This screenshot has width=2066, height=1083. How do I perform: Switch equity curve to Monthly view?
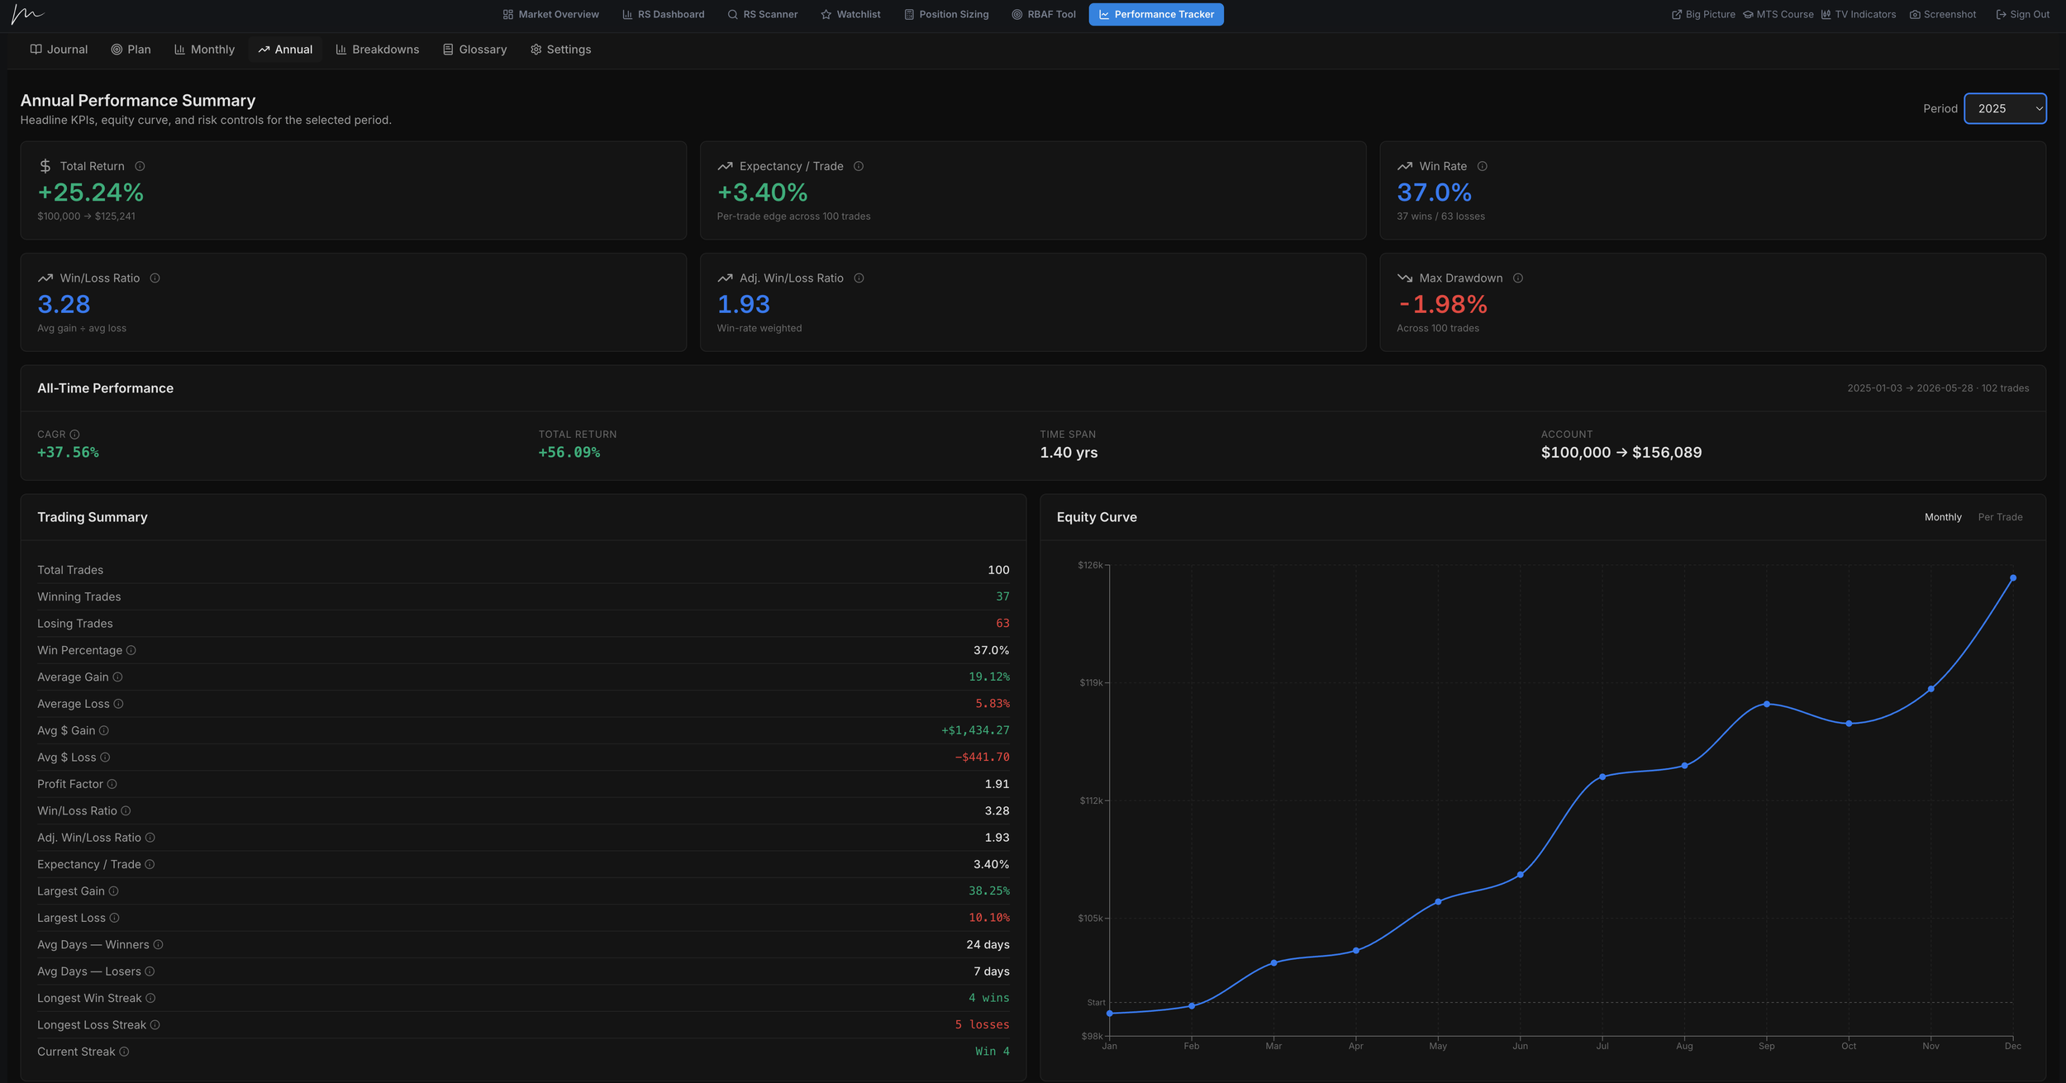[1942, 517]
